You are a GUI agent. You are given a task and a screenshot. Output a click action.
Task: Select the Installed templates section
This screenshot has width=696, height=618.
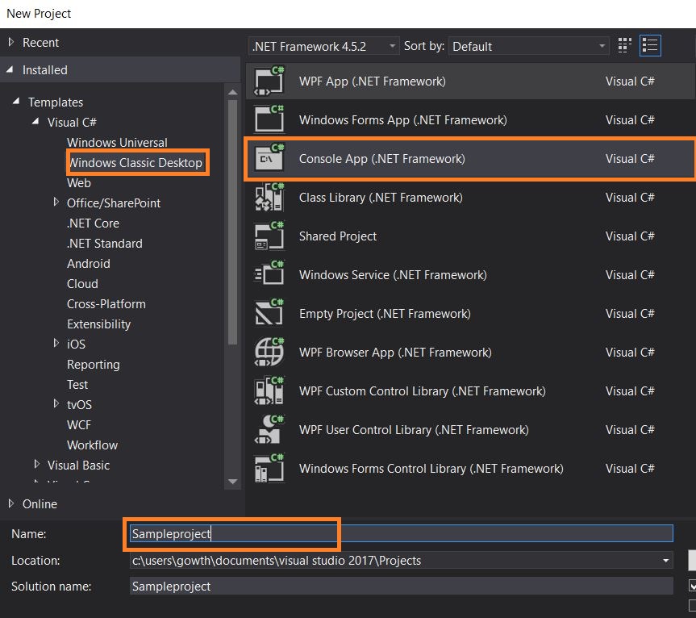click(x=44, y=70)
